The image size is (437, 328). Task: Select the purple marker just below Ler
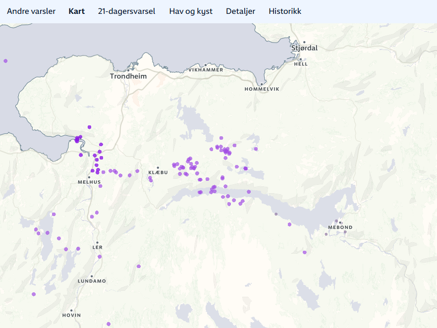tap(100, 257)
